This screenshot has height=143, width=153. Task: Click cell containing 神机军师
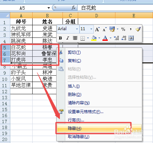pyautogui.click(x=21, y=35)
